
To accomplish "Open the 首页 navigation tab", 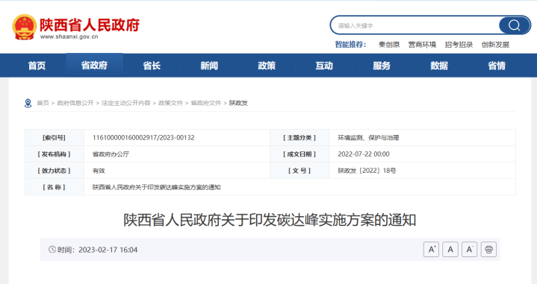I will pyautogui.click(x=37, y=66).
